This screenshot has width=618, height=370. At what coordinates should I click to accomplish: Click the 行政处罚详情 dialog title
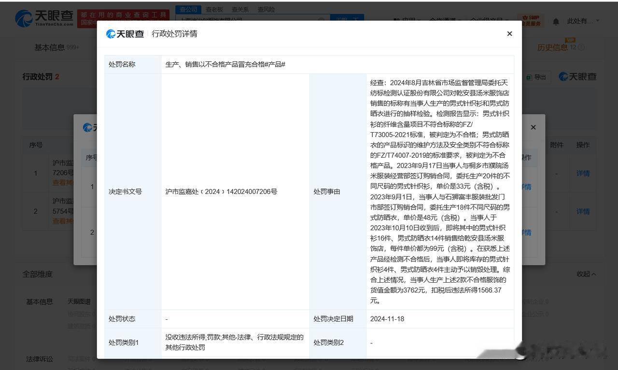click(x=174, y=34)
